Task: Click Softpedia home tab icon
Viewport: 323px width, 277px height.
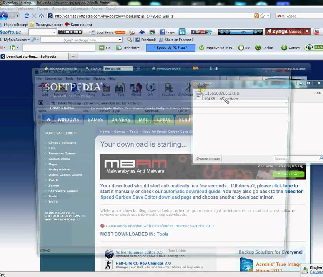Action: click(x=48, y=120)
